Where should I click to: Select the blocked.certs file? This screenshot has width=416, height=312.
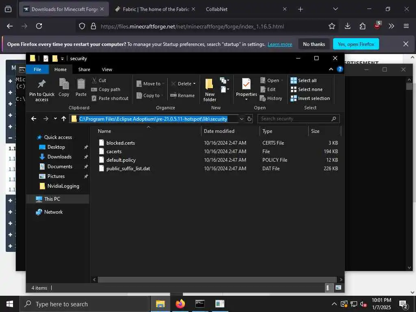[120, 143]
